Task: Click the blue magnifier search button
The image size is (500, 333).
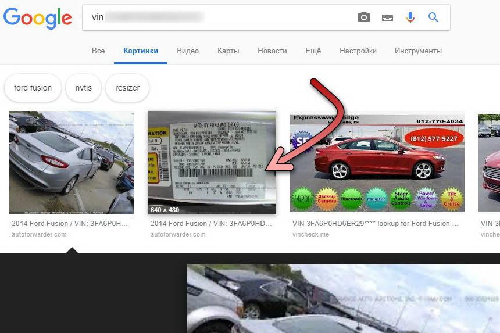Action: point(433,17)
